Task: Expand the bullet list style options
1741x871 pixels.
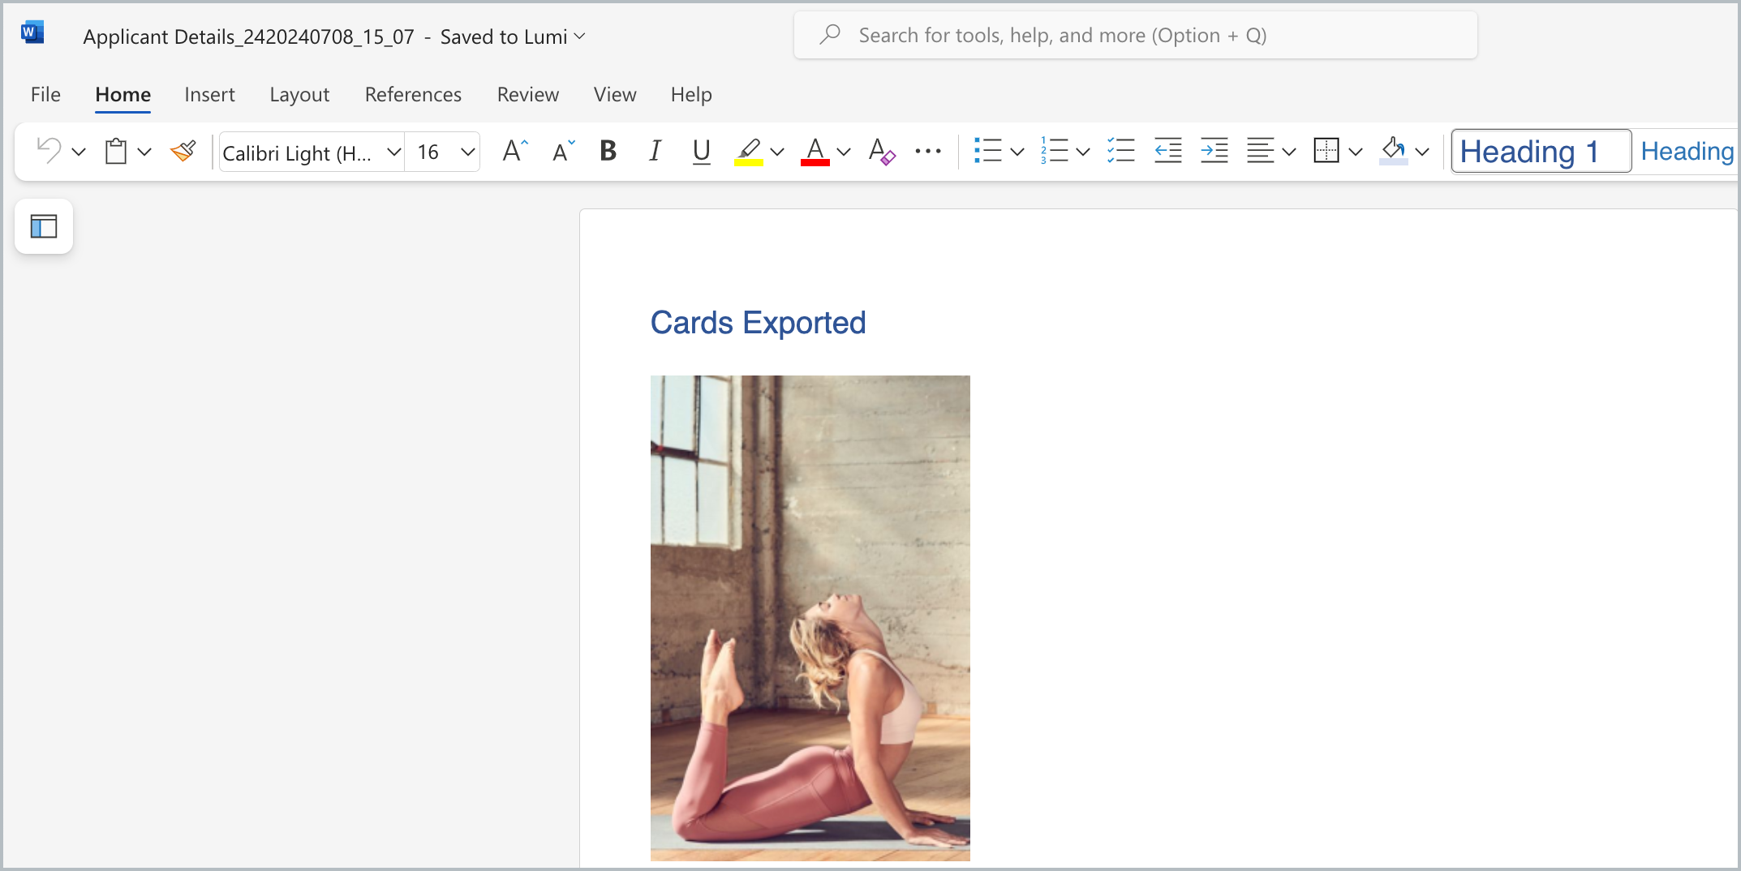Action: (x=1017, y=152)
